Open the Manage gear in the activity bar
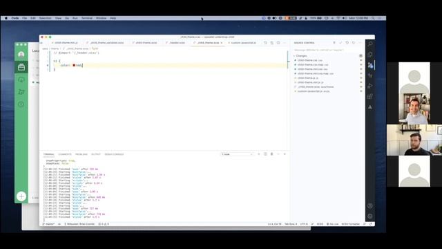Screen dimensions: 442x249 pos(370,216)
